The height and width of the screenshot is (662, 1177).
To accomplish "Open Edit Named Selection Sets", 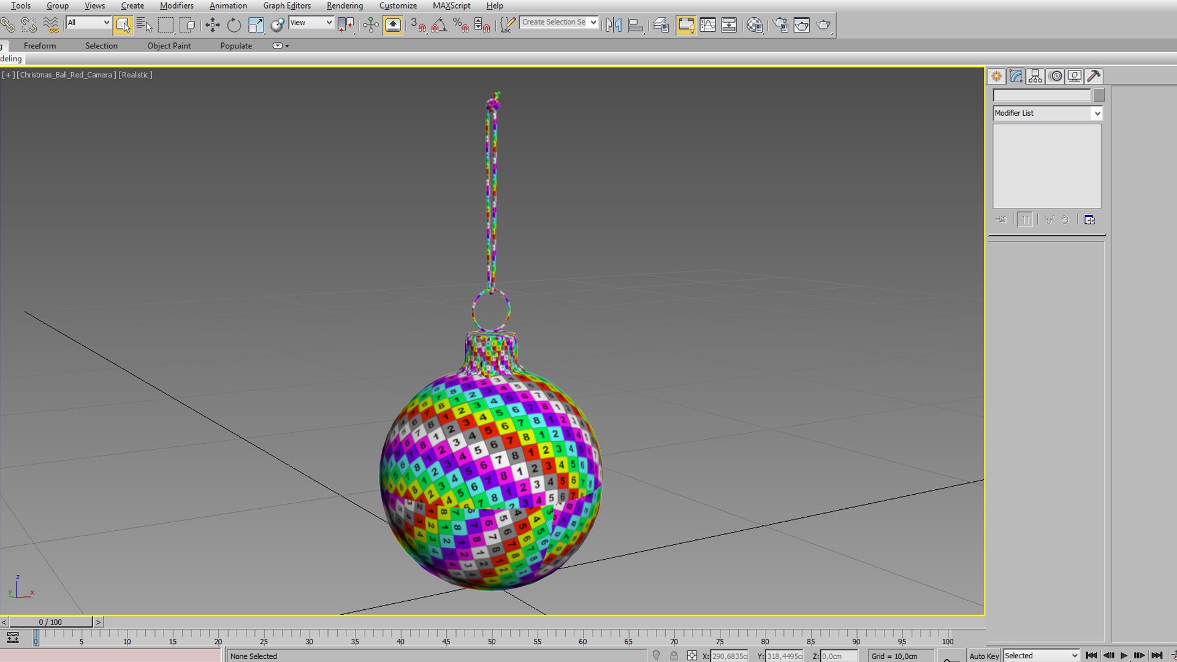I will (508, 25).
